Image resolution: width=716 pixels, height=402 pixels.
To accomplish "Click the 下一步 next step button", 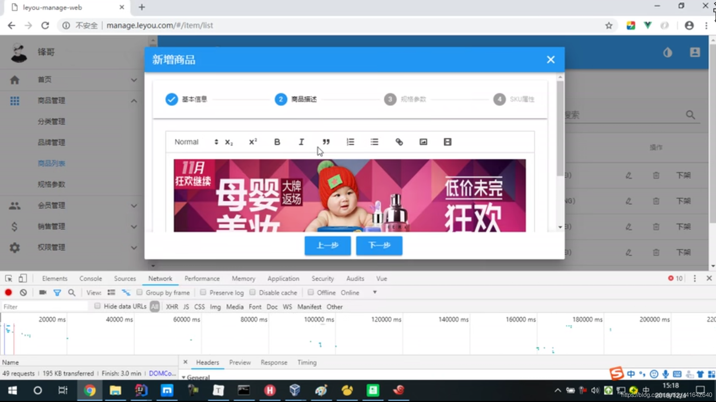I will (x=379, y=245).
